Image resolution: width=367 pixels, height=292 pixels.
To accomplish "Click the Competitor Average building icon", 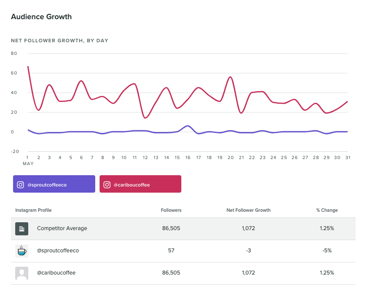I will pos(22,228).
